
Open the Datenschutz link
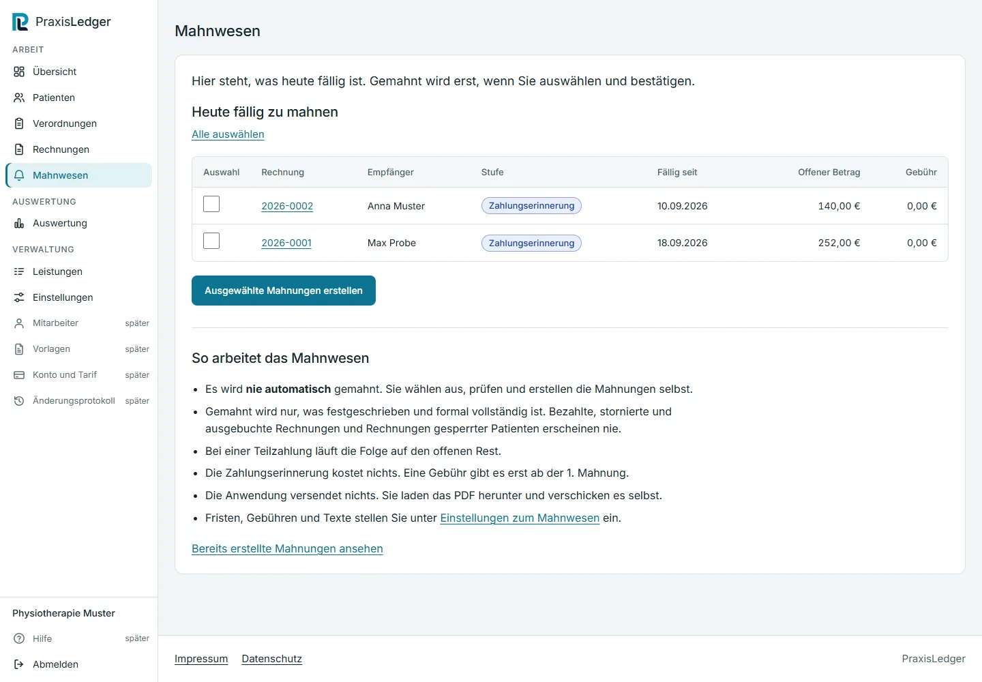pyautogui.click(x=272, y=659)
